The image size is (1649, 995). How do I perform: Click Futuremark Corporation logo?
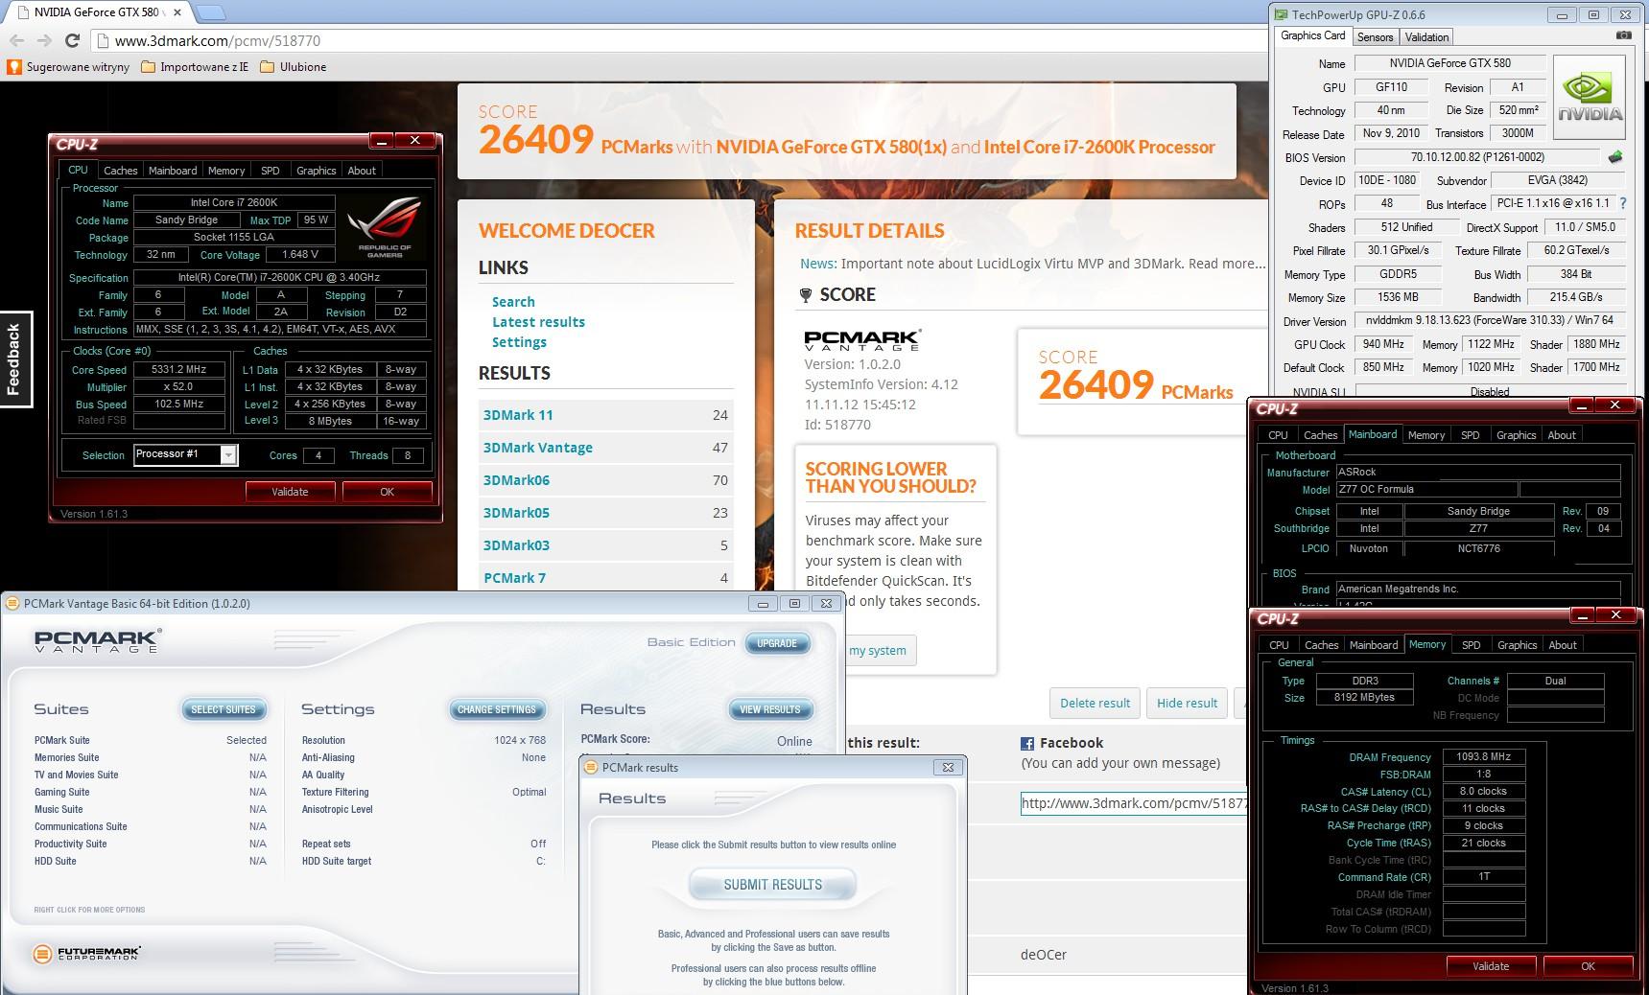click(x=86, y=953)
